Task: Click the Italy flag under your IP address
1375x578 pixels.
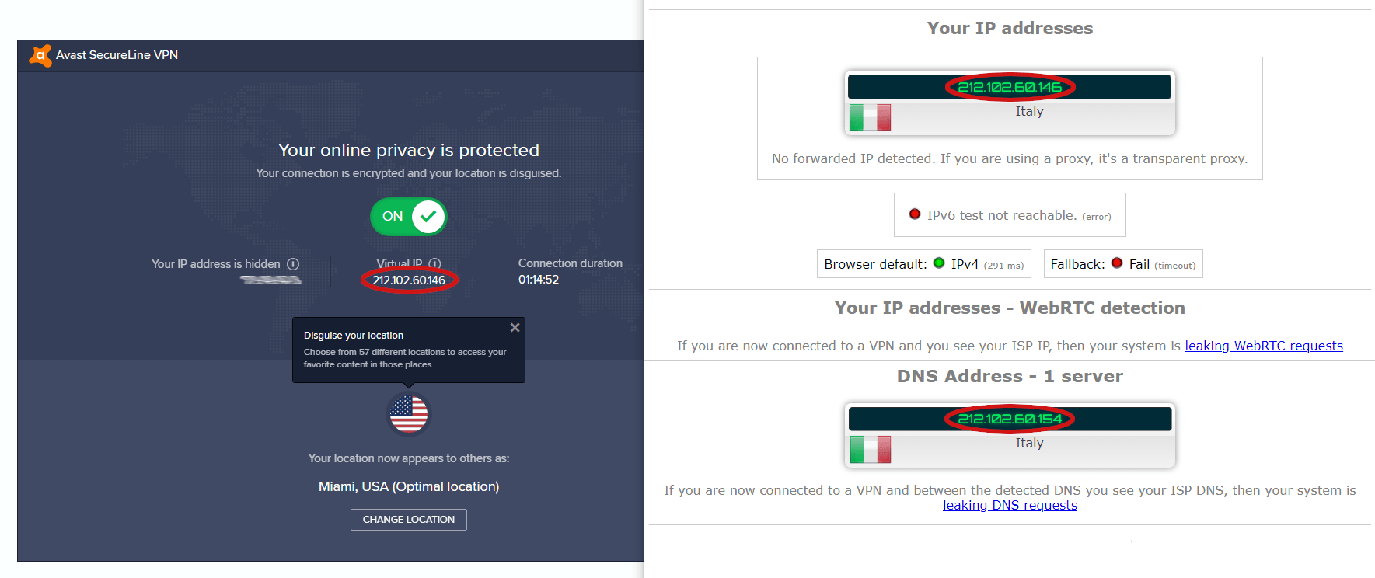Action: pyautogui.click(x=871, y=117)
